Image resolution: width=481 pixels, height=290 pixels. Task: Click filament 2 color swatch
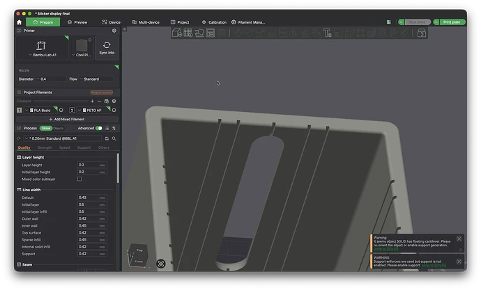(72, 110)
